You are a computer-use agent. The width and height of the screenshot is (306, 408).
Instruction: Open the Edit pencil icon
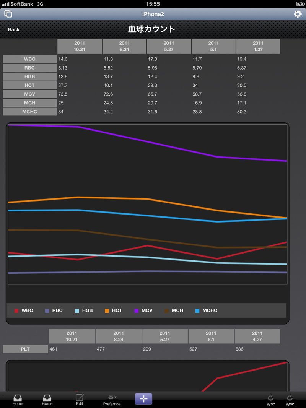pyautogui.click(x=80, y=400)
